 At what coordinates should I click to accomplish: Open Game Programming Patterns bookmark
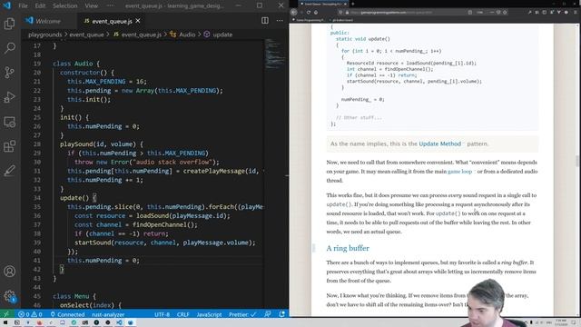coord(309,20)
